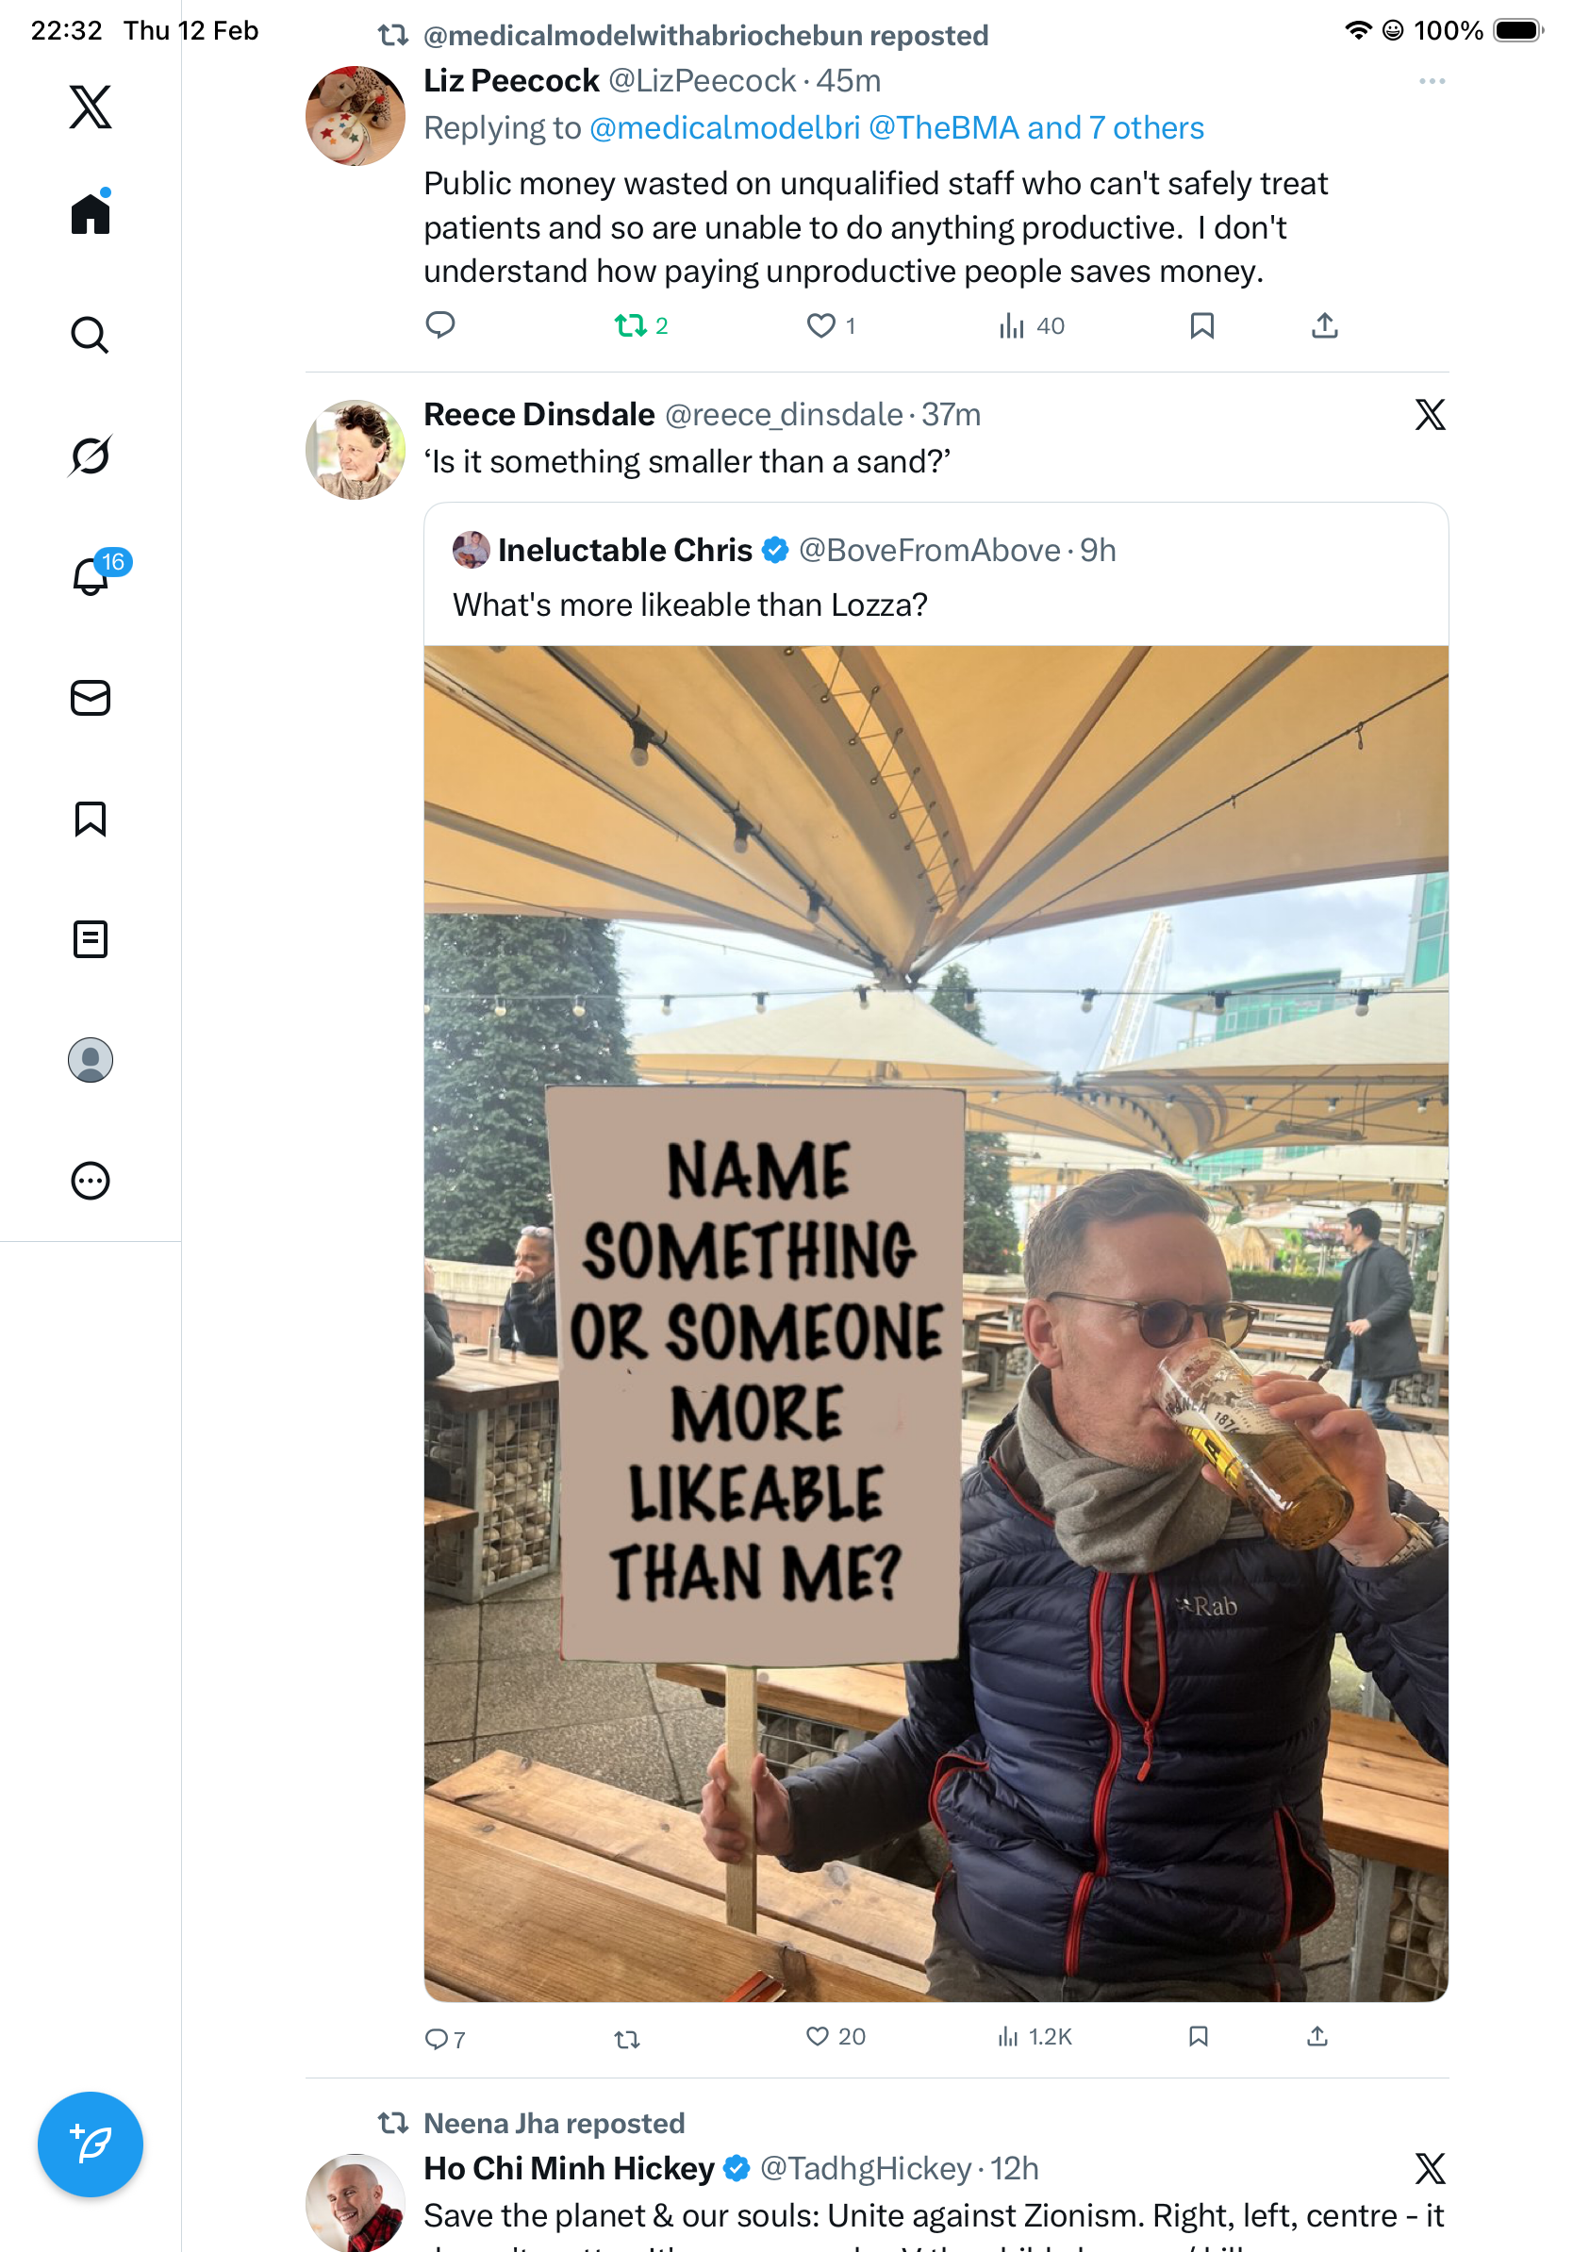Tap the compose new post button
Viewport: 1573px width, 2252px height.
[91, 2144]
